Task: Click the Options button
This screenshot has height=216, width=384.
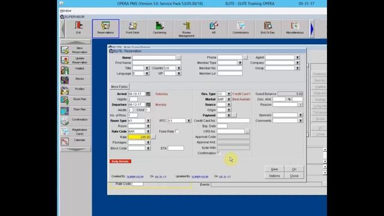Action: tap(275, 176)
